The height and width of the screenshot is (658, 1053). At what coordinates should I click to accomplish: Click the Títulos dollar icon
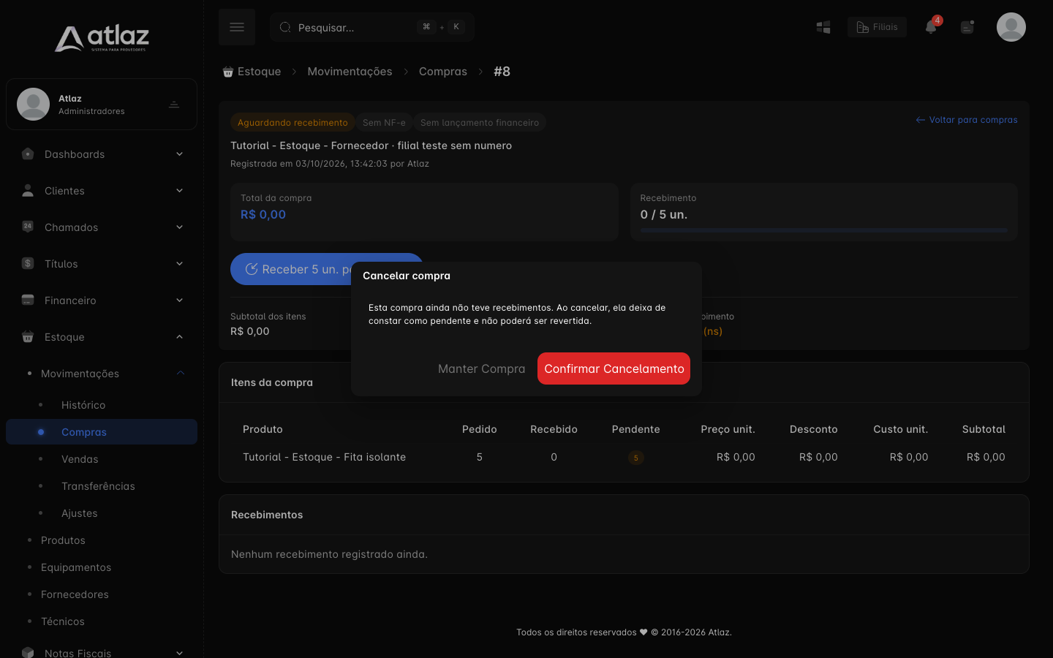[x=28, y=263]
